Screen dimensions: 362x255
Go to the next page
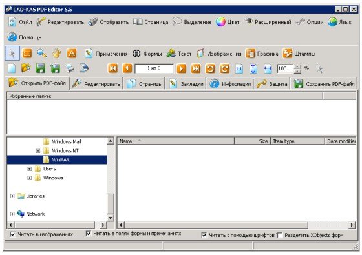(x=181, y=68)
